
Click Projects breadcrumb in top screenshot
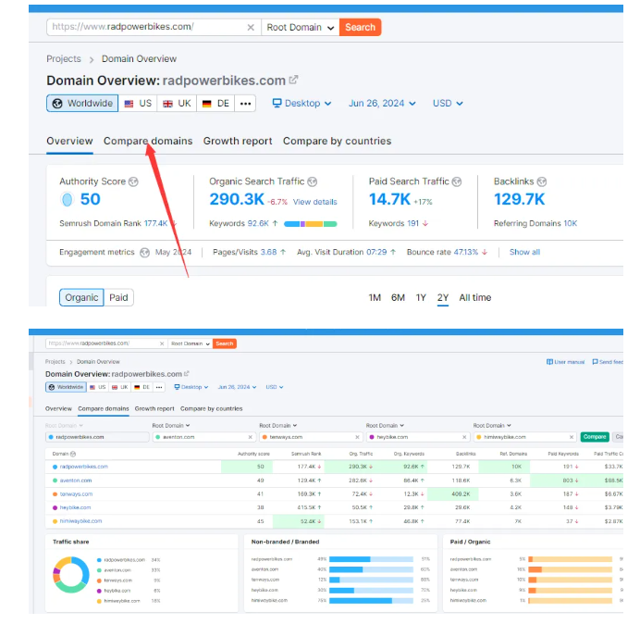64,59
